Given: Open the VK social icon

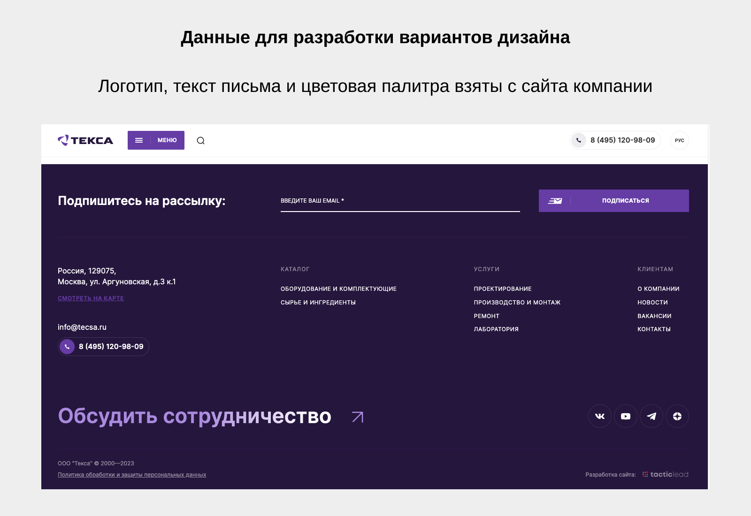Looking at the screenshot, I should click(599, 416).
